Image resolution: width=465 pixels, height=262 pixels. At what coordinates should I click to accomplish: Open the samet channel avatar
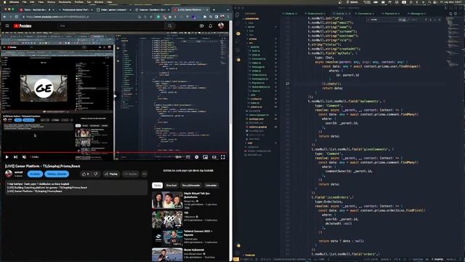pyautogui.click(x=9, y=173)
